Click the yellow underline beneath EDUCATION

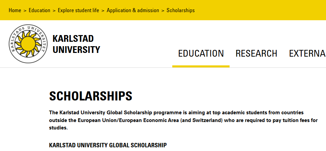click(x=201, y=66)
